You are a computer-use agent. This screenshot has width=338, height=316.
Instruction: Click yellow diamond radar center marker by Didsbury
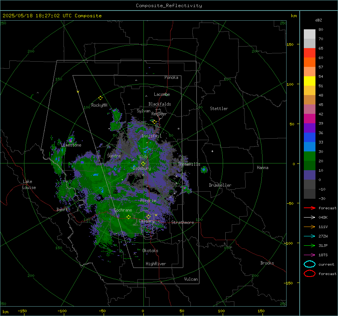[x=143, y=164]
